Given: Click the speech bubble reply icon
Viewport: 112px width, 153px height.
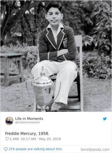Looking at the screenshot, I should [x=6, y=149].
